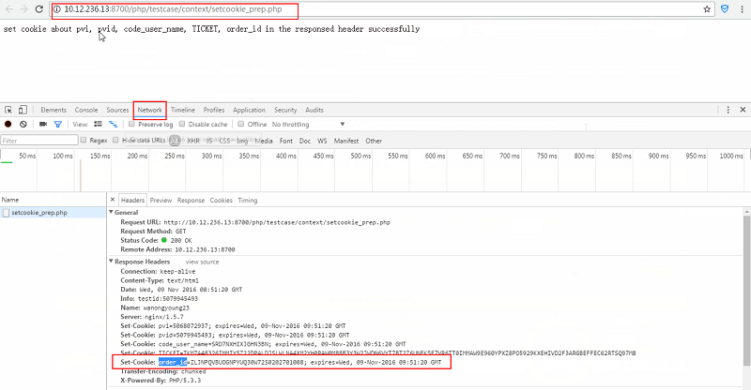751x390 pixels.
Task: Click the Set-Cookie pvid header line
Action: (235, 335)
